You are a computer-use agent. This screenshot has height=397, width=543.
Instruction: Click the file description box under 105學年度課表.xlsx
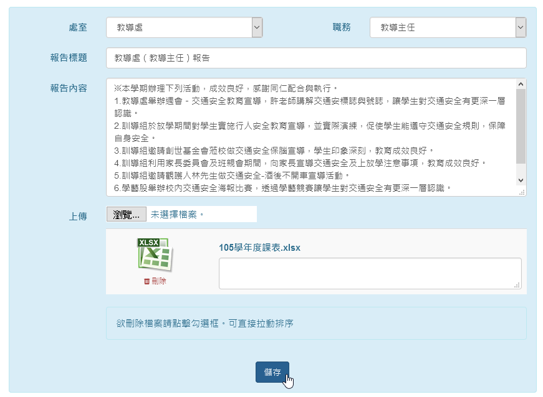(370, 274)
